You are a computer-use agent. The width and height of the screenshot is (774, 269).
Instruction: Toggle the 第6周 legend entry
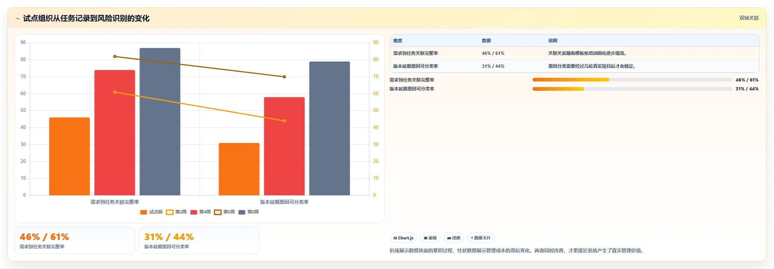(224, 212)
